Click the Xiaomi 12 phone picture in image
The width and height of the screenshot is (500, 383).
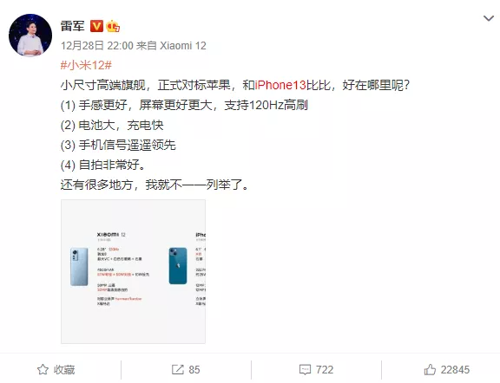(x=79, y=267)
